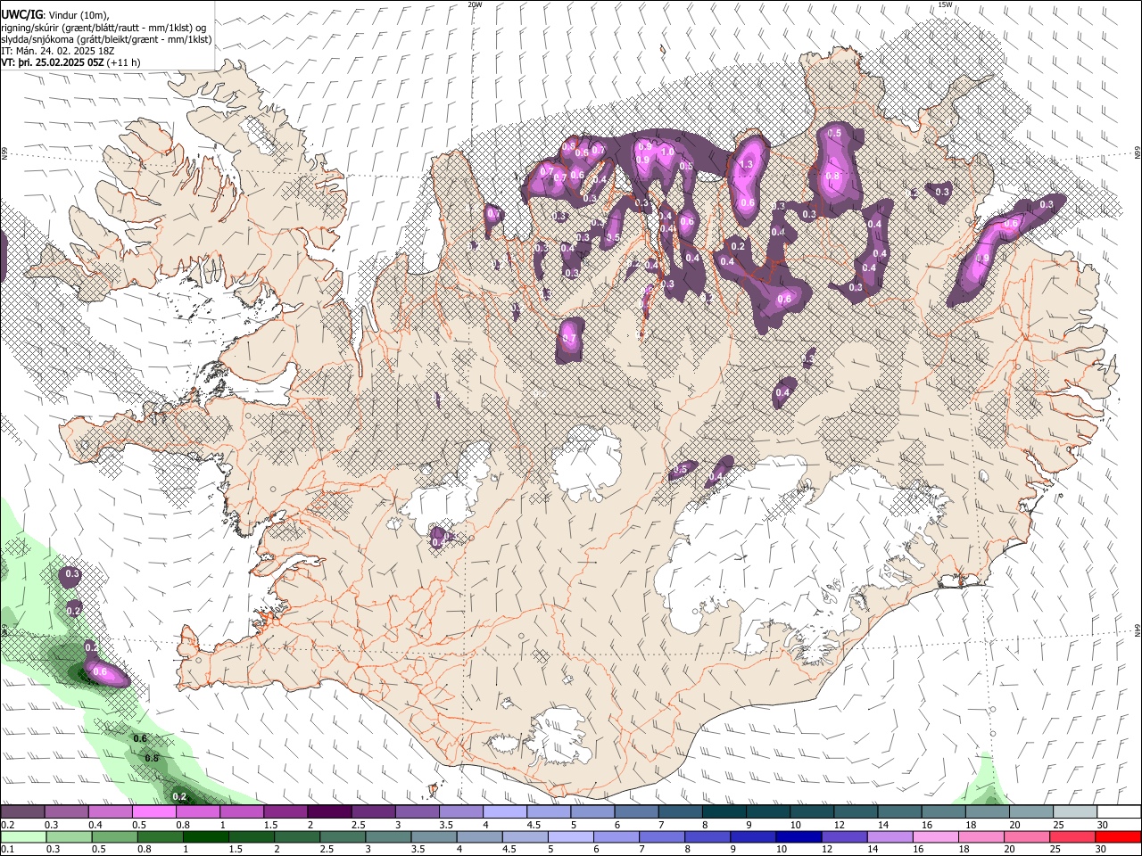Pick the rain scale swatch labeled 7

coord(662,836)
